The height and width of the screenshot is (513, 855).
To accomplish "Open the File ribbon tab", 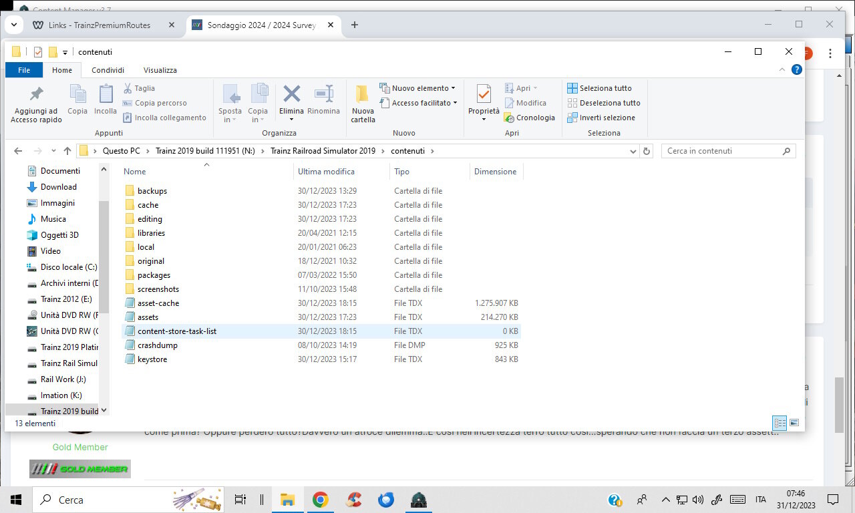I will coord(24,69).
